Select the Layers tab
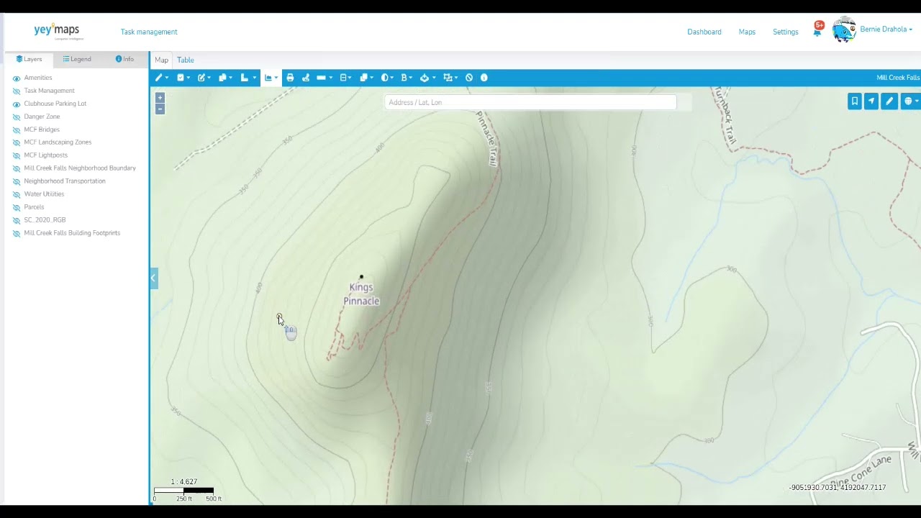This screenshot has width=921, height=518. point(29,59)
